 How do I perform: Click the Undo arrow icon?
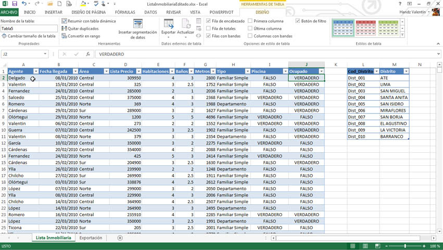pos(24,4)
